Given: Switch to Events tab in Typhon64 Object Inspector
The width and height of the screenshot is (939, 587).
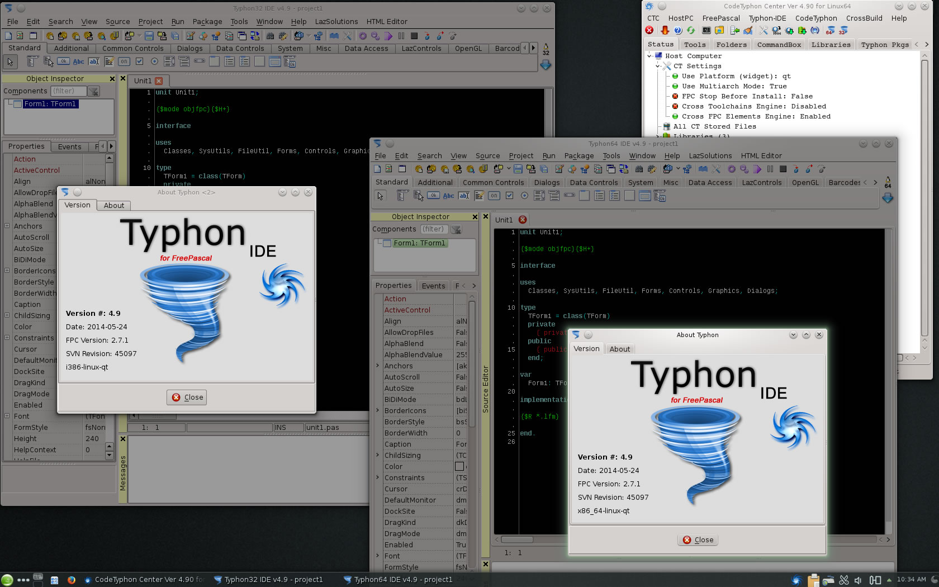Looking at the screenshot, I should point(433,286).
